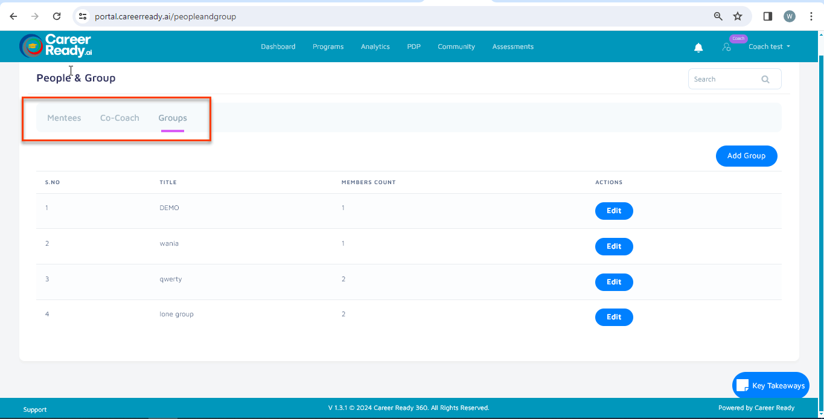The image size is (824, 419).
Task: Switch to the Co-Coach tab
Action: point(120,118)
